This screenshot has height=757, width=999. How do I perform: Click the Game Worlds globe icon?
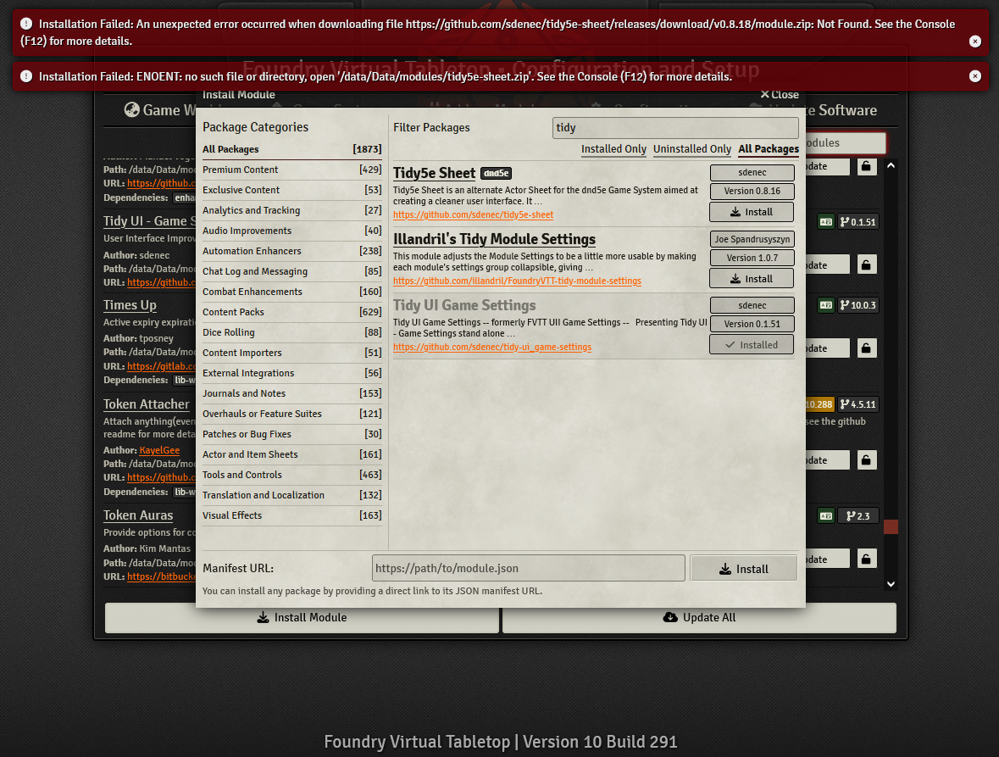tap(131, 109)
